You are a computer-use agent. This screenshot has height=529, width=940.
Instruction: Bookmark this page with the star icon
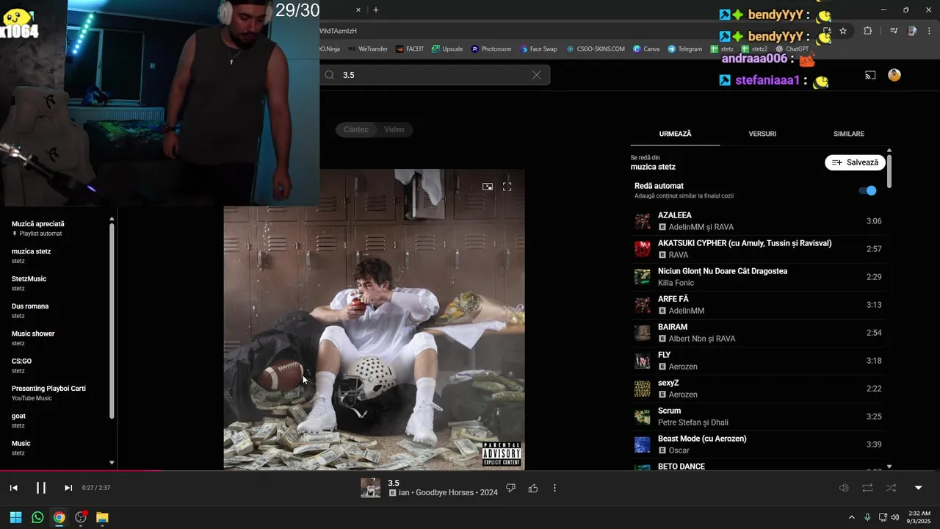coord(843,31)
